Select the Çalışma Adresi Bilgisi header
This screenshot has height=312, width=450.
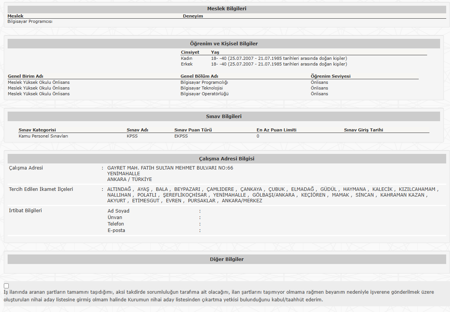tap(227, 159)
